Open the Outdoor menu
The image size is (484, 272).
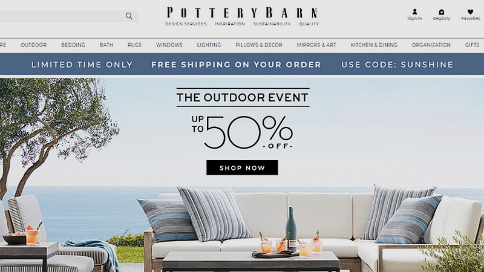(x=34, y=45)
